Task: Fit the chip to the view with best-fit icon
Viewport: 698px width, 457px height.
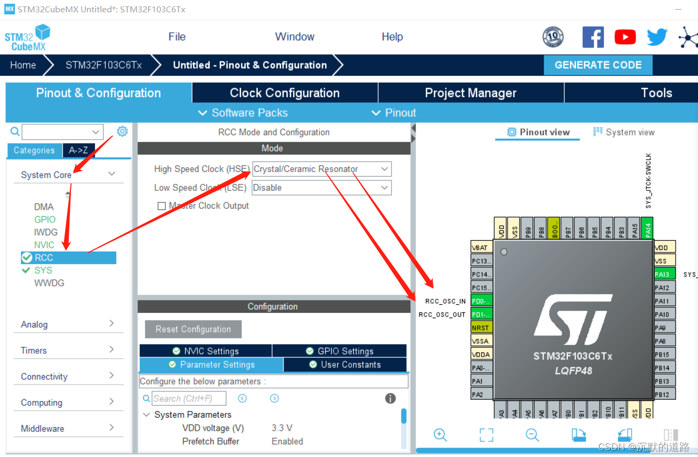Action: coord(486,435)
